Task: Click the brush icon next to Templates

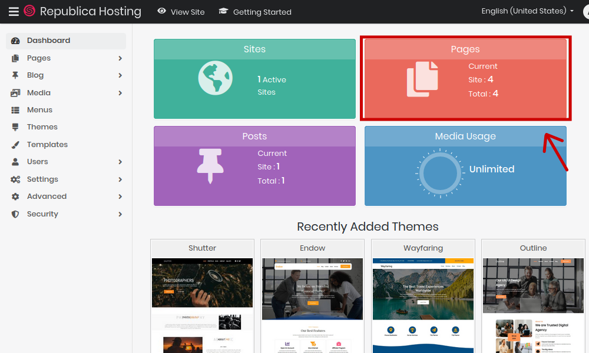Action: click(x=15, y=145)
